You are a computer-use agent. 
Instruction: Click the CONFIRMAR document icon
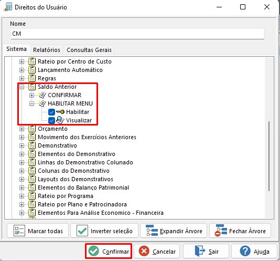point(42,95)
